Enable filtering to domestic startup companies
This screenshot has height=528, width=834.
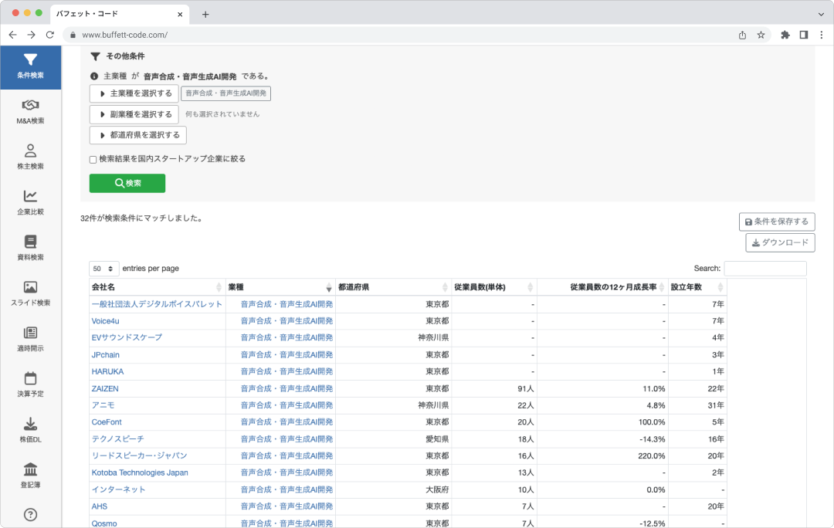pos(91,158)
